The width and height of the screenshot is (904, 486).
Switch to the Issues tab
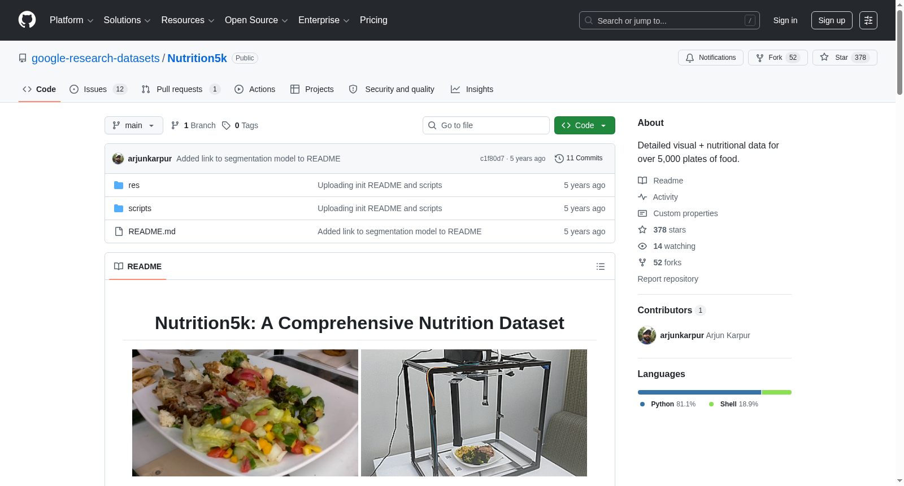[98, 89]
